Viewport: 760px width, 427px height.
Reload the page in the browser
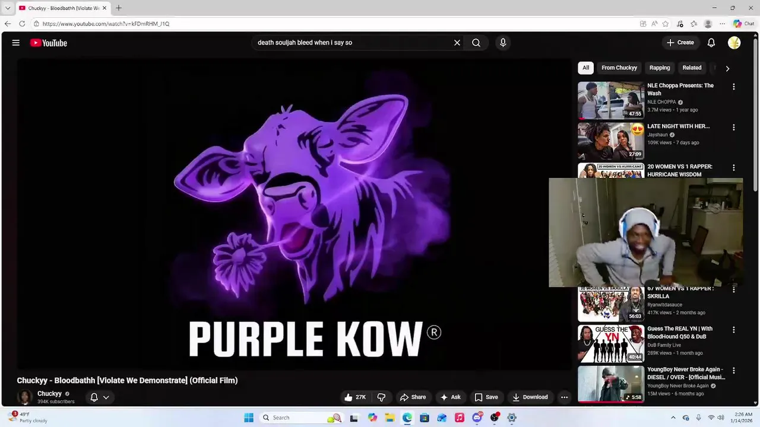coord(22,24)
